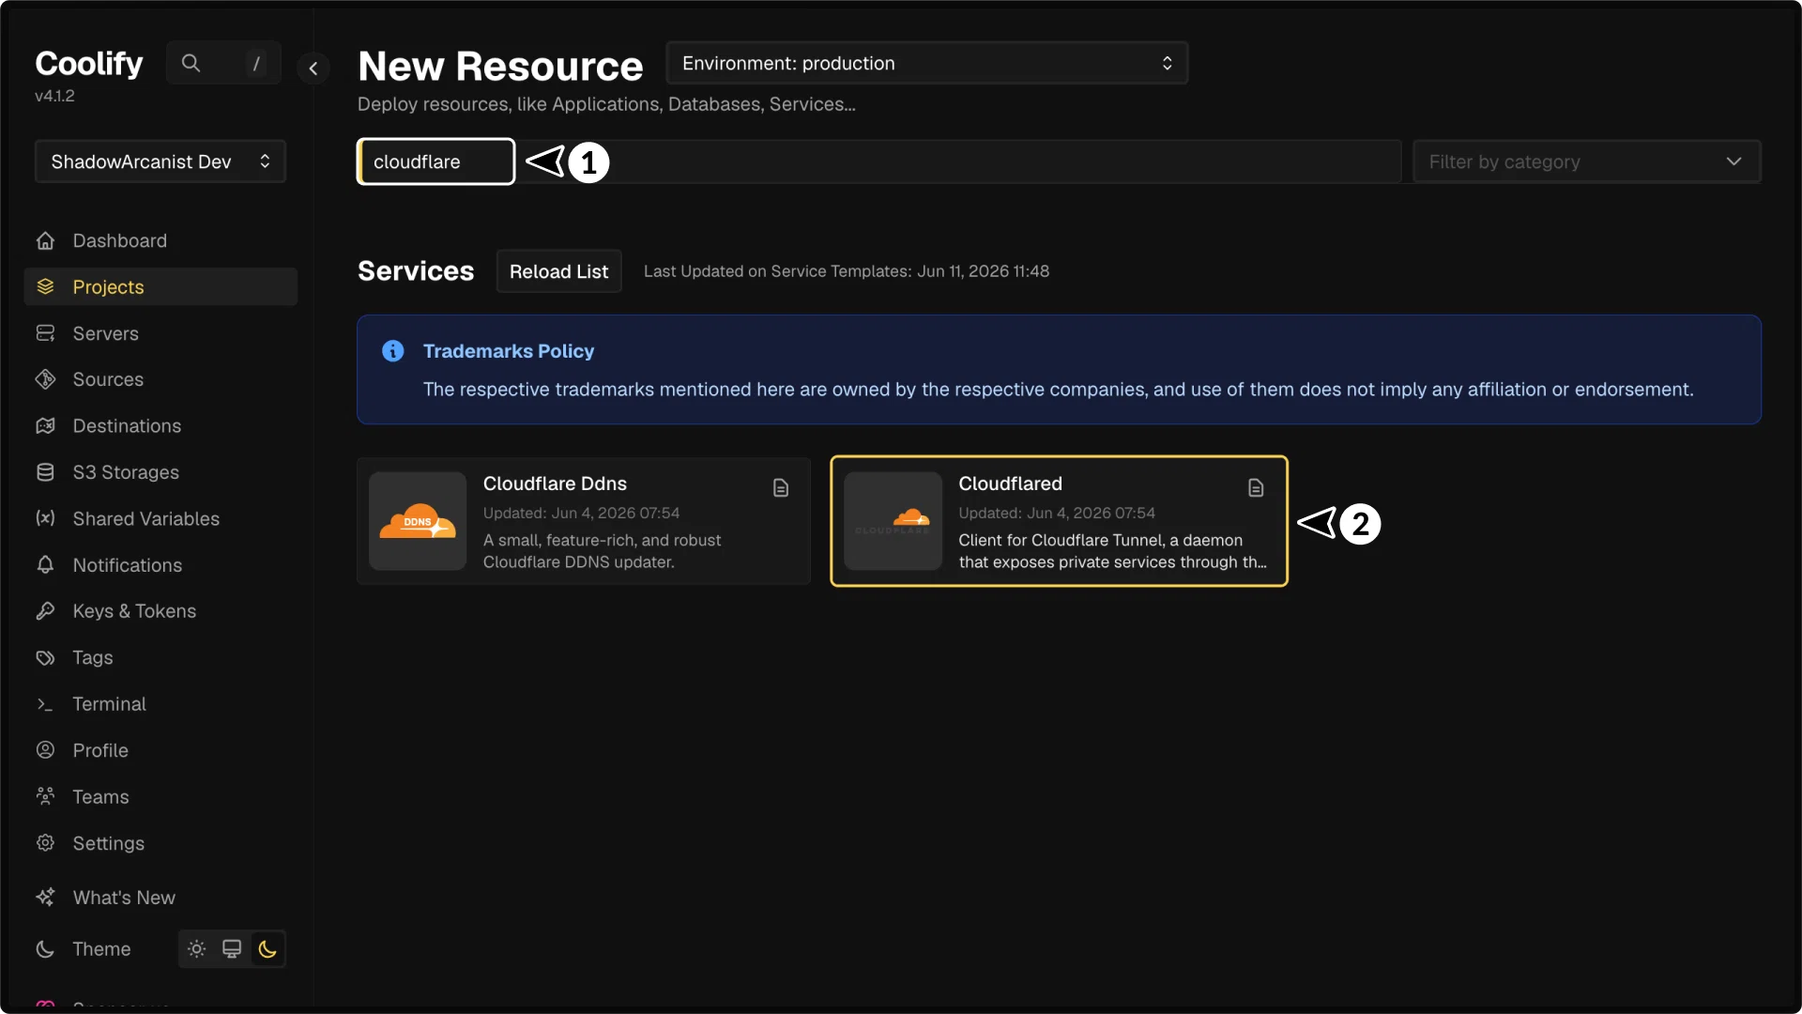Click the Theme moon icon beside the label
This screenshot has height=1014, width=1802.
tap(45, 949)
